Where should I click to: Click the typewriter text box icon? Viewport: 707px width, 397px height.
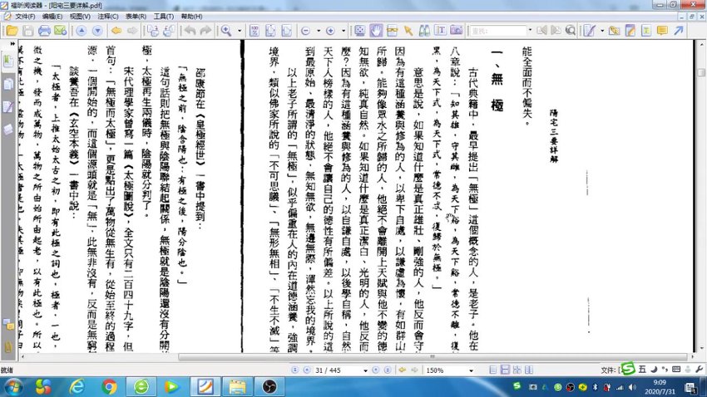point(646,31)
